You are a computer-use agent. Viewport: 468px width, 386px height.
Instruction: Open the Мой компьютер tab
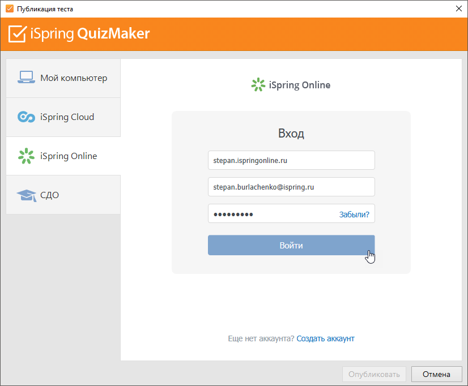coord(63,78)
